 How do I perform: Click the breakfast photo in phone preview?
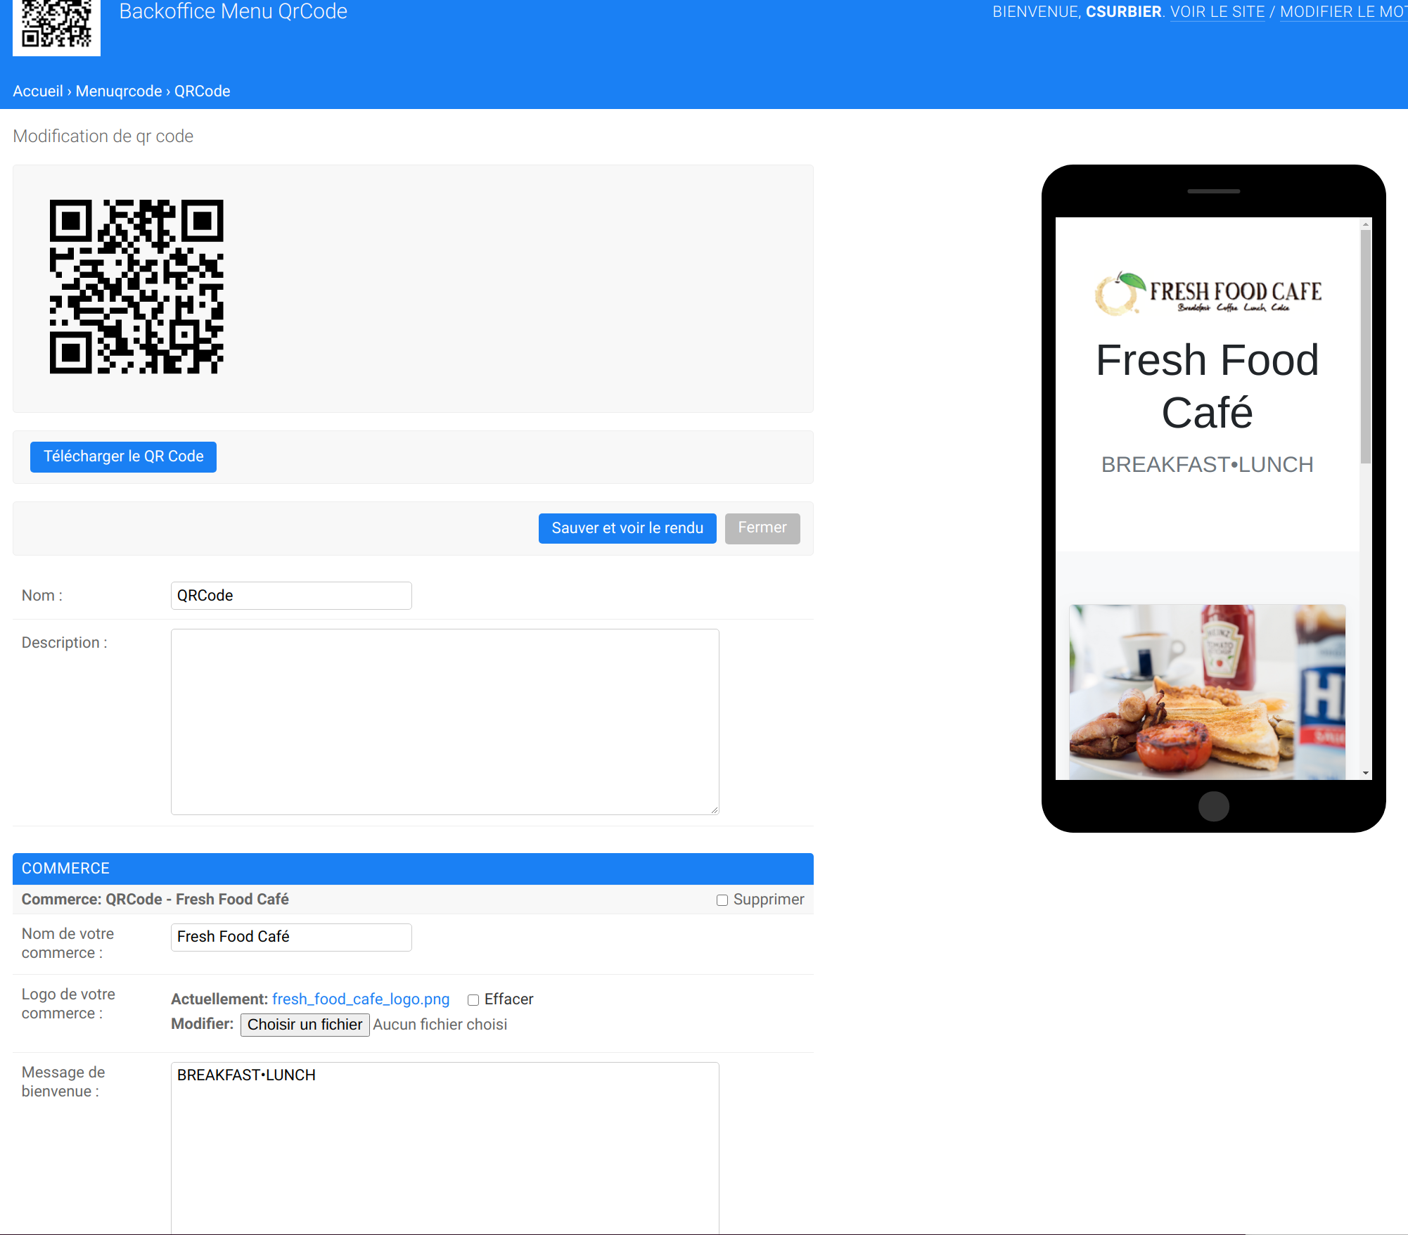pyautogui.click(x=1207, y=691)
